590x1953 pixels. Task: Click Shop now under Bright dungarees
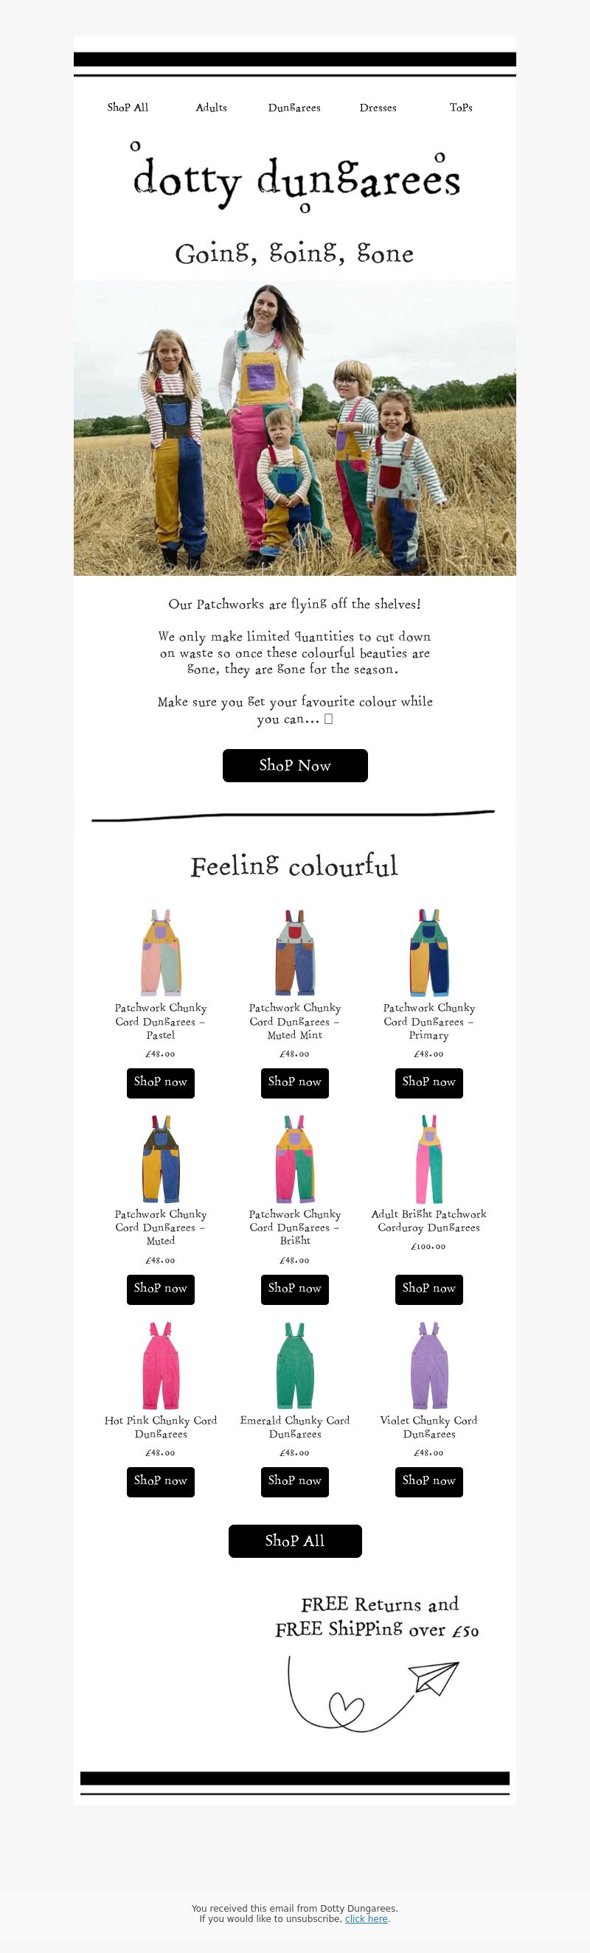tap(295, 1289)
